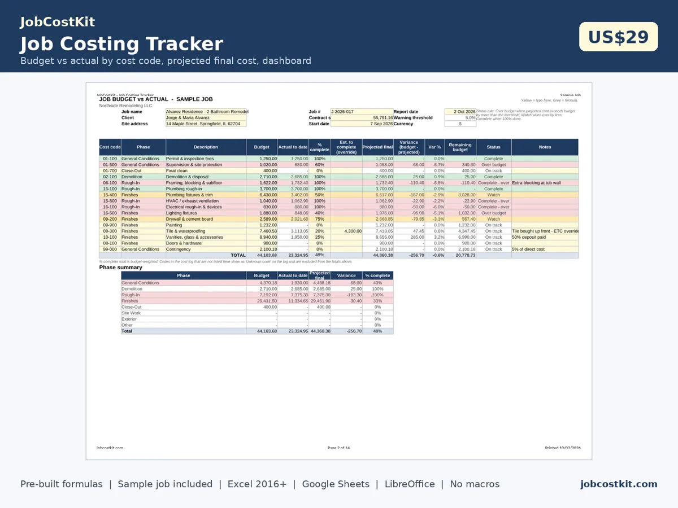Click the Warning threshold value 5.0%
678x508 pixels.
(x=460, y=118)
